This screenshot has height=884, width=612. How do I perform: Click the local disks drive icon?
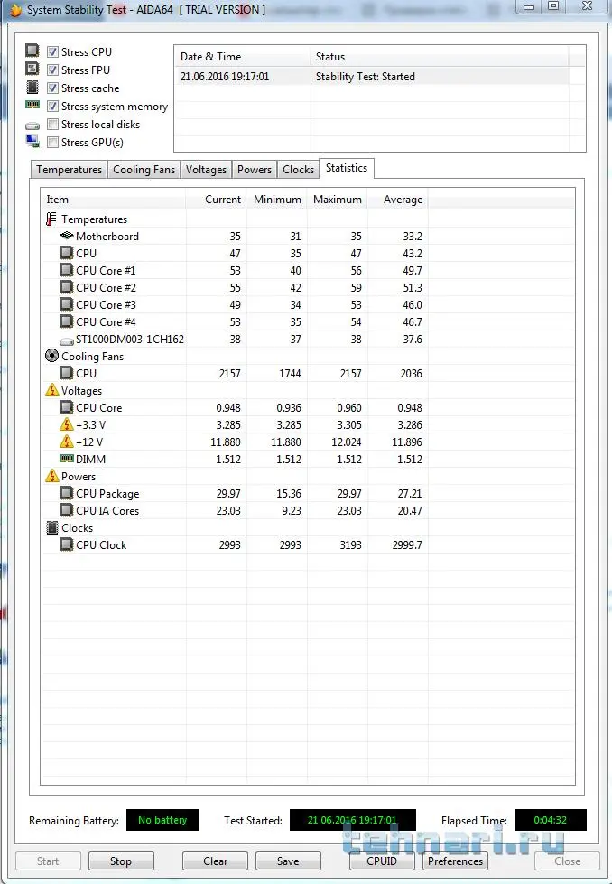(x=32, y=126)
